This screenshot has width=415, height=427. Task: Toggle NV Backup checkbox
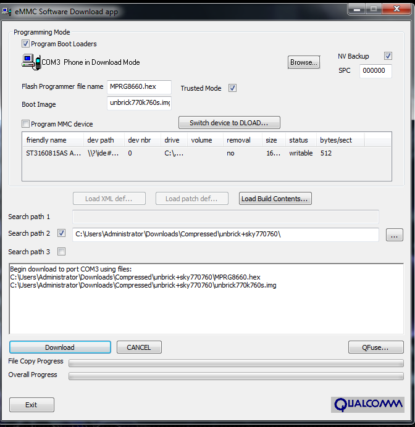tap(388, 56)
